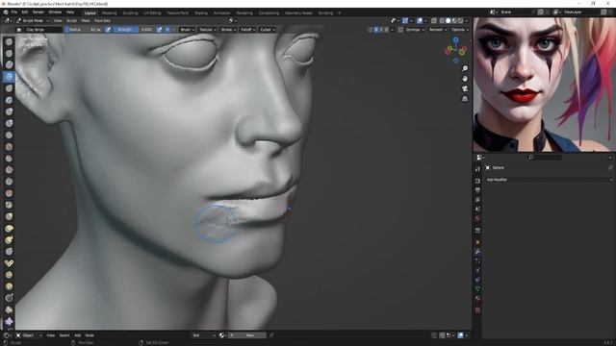The height and width of the screenshot is (346, 616).
Task: Toggle the add direction plus button
Action: [167, 30]
